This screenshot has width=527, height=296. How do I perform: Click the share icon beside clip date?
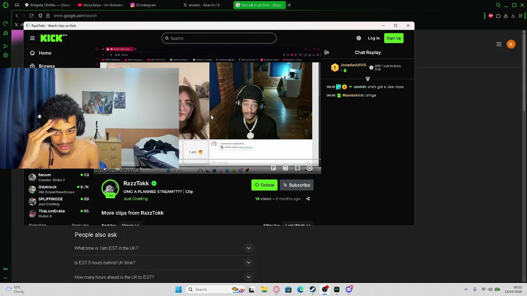coord(308,199)
